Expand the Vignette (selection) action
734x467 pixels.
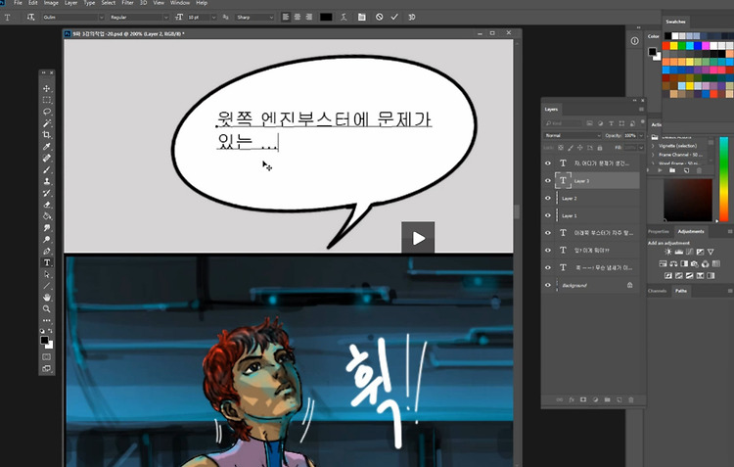tap(653, 146)
